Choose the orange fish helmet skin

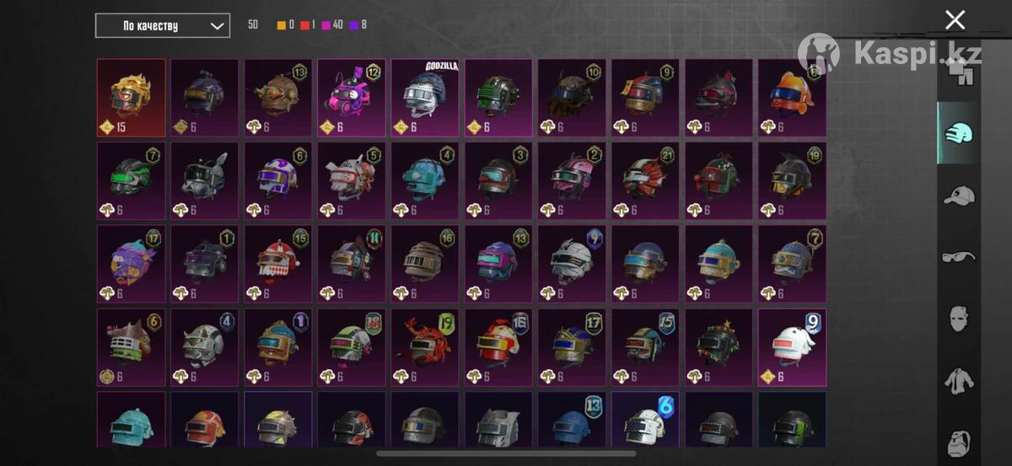pos(792,98)
